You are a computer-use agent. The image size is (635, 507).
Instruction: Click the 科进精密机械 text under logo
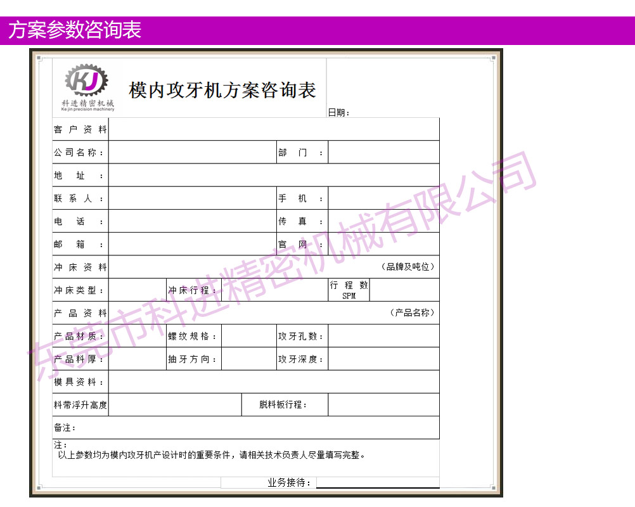click(x=88, y=103)
